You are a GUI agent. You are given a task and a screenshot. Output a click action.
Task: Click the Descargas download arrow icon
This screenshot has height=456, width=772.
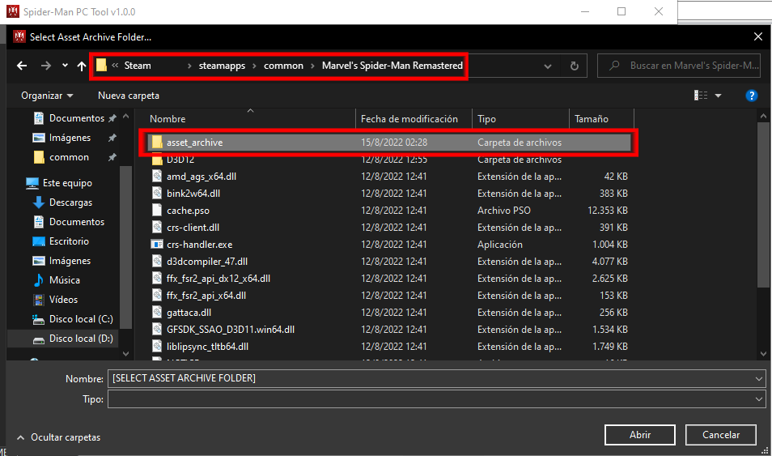38,202
